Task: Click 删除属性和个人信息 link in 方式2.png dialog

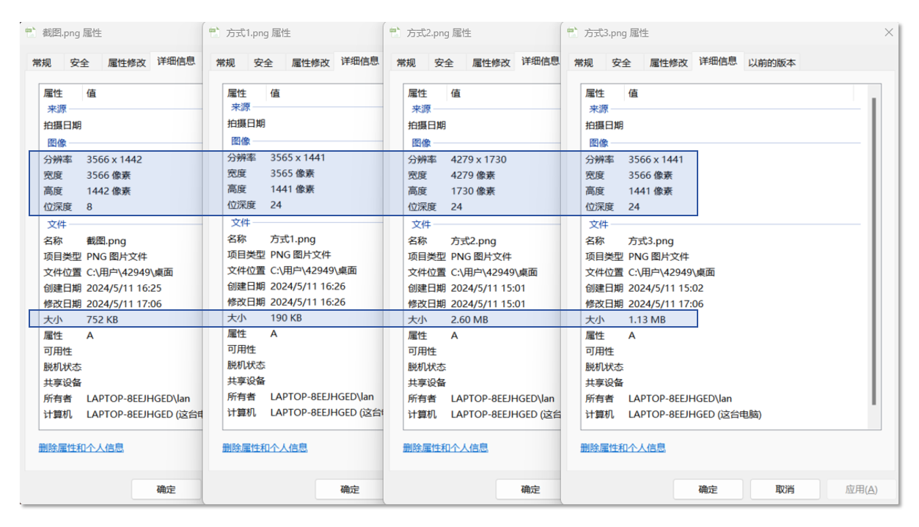Action: point(445,448)
